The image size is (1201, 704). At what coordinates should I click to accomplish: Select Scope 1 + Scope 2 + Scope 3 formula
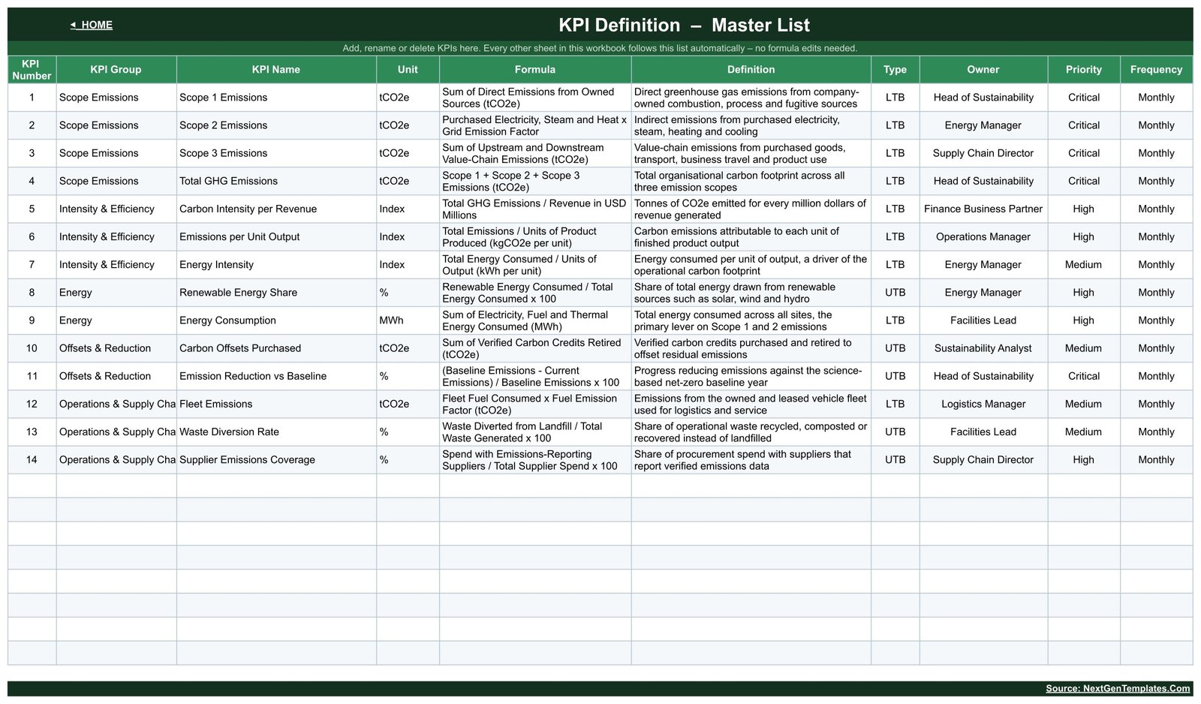535,181
